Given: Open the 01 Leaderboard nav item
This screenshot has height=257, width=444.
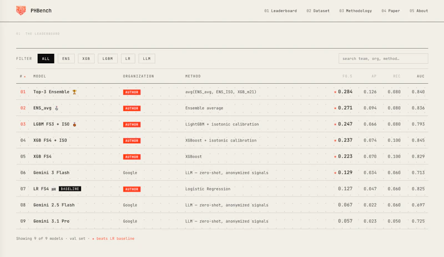Looking at the screenshot, I should coord(281,11).
